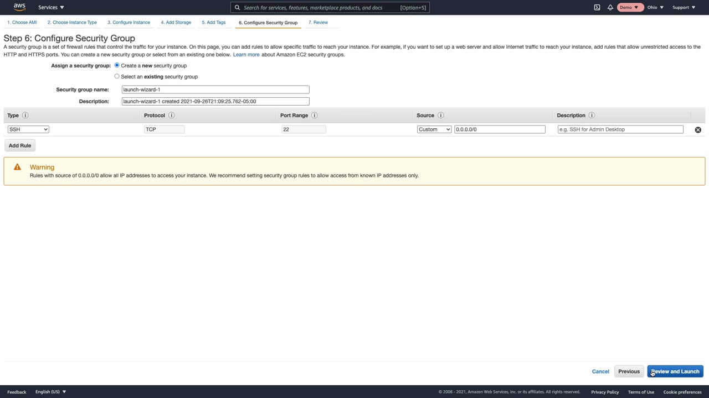
Task: Open the Feedback link
Action: tap(17, 392)
